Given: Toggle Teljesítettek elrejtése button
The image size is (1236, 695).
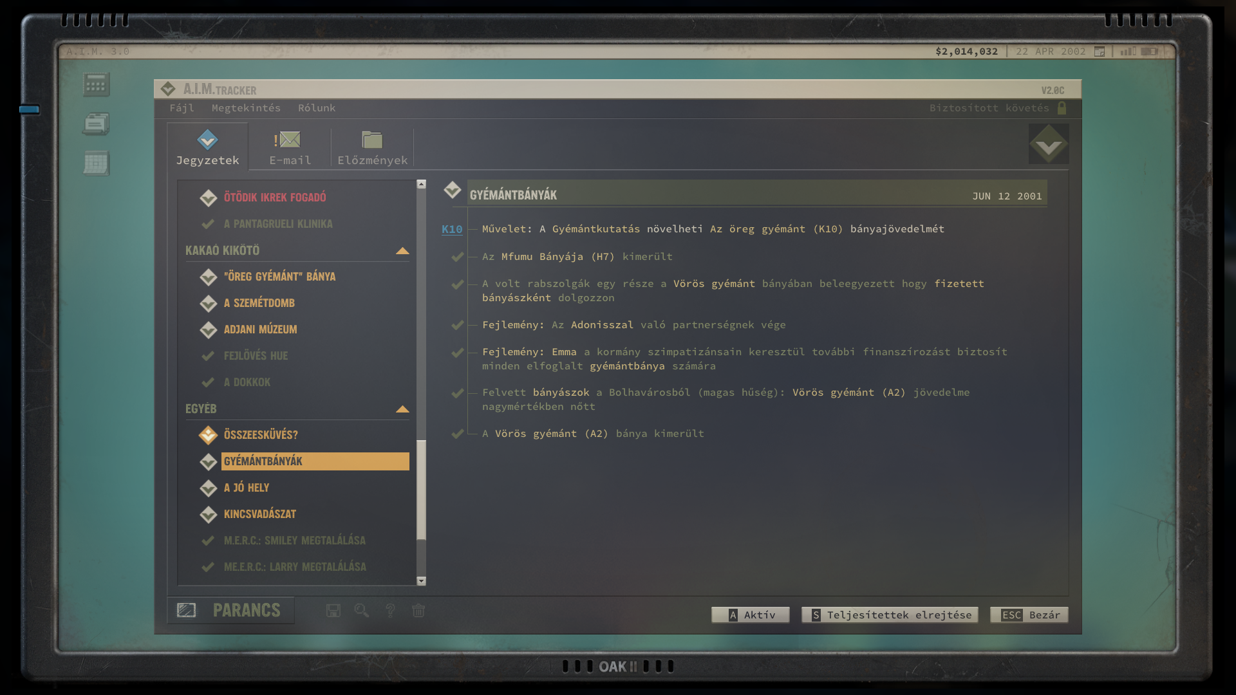Looking at the screenshot, I should (x=890, y=615).
